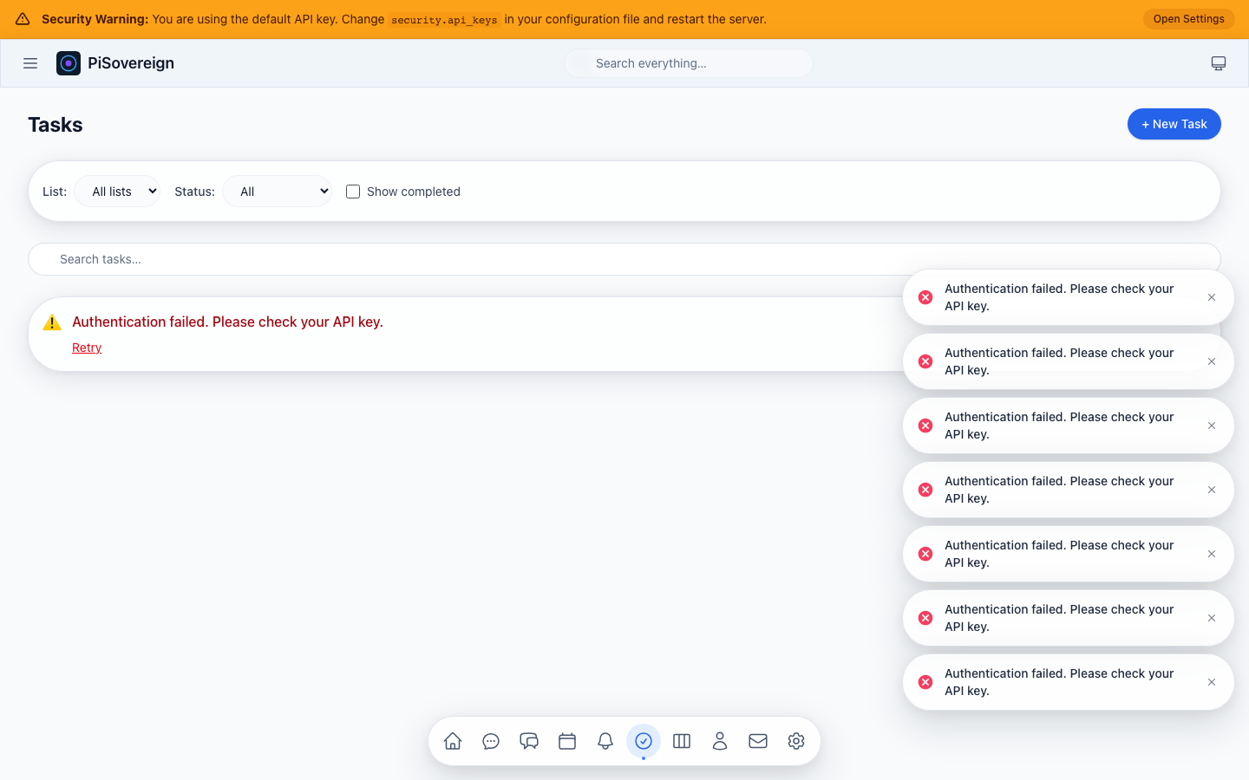View Notifications via the bell icon
The image size is (1249, 780).
click(x=605, y=741)
